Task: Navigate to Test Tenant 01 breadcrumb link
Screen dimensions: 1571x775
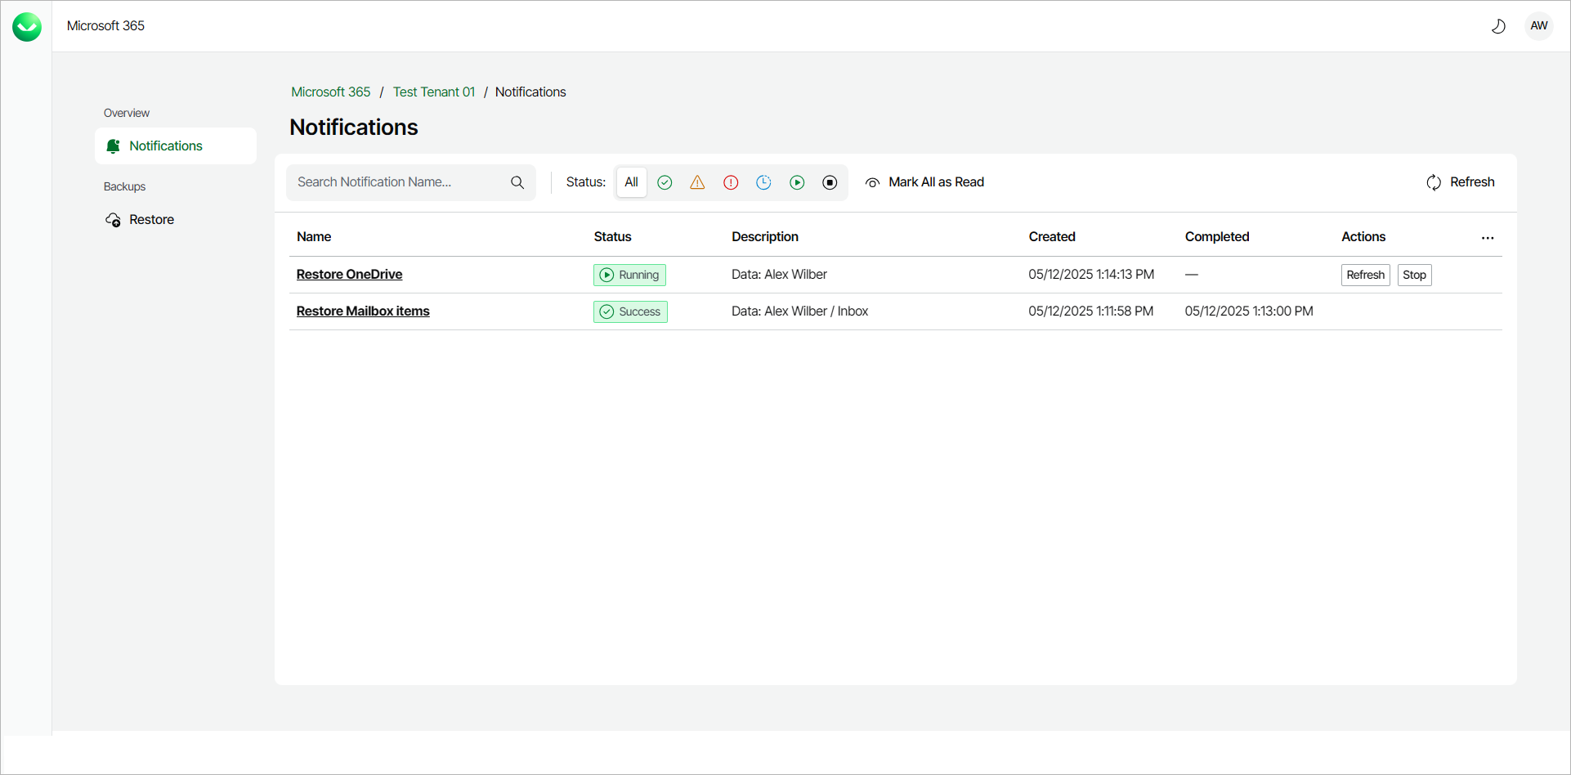Action: coord(433,92)
